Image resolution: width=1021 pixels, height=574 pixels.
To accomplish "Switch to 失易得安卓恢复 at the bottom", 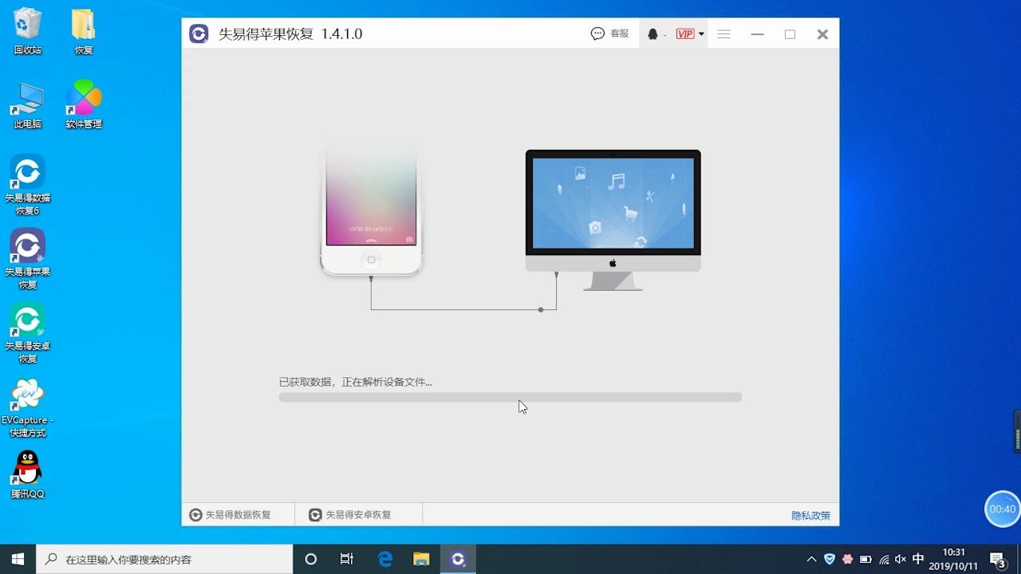I will 351,514.
